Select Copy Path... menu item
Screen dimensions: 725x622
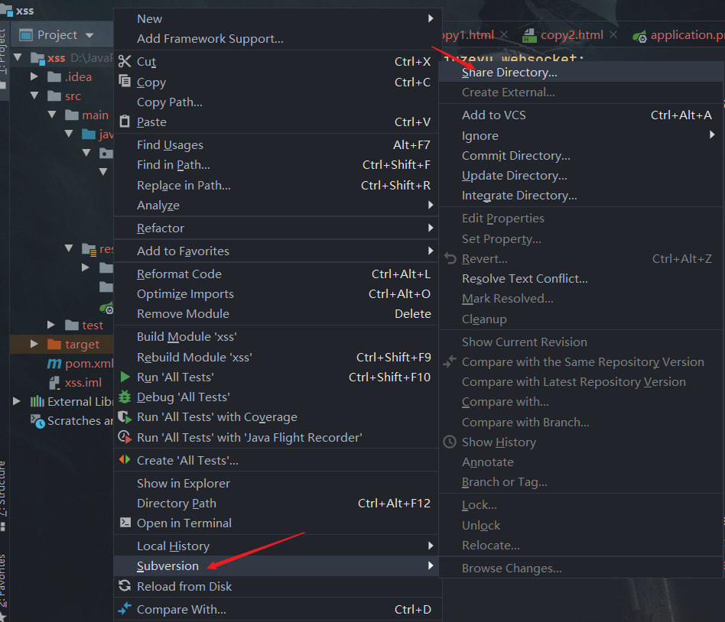click(x=276, y=102)
